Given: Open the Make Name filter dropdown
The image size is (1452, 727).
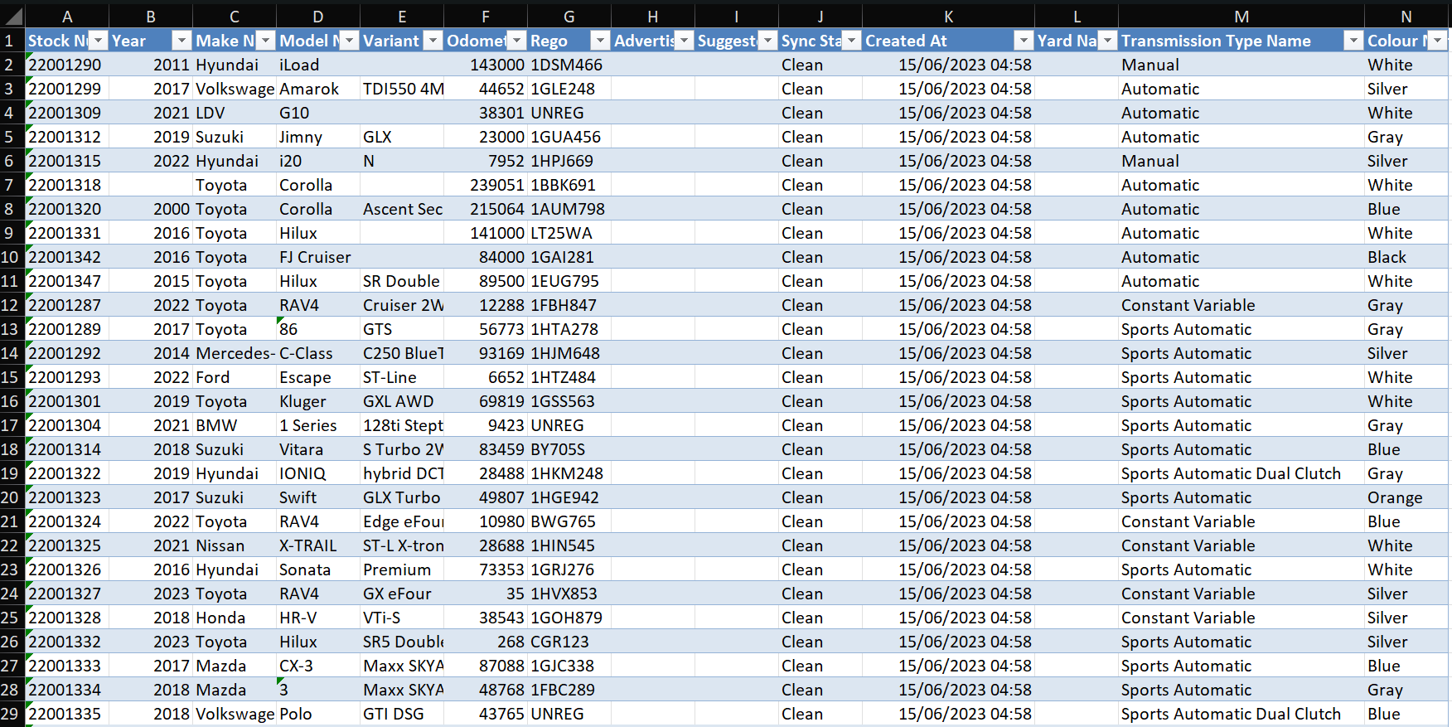Looking at the screenshot, I should point(266,41).
